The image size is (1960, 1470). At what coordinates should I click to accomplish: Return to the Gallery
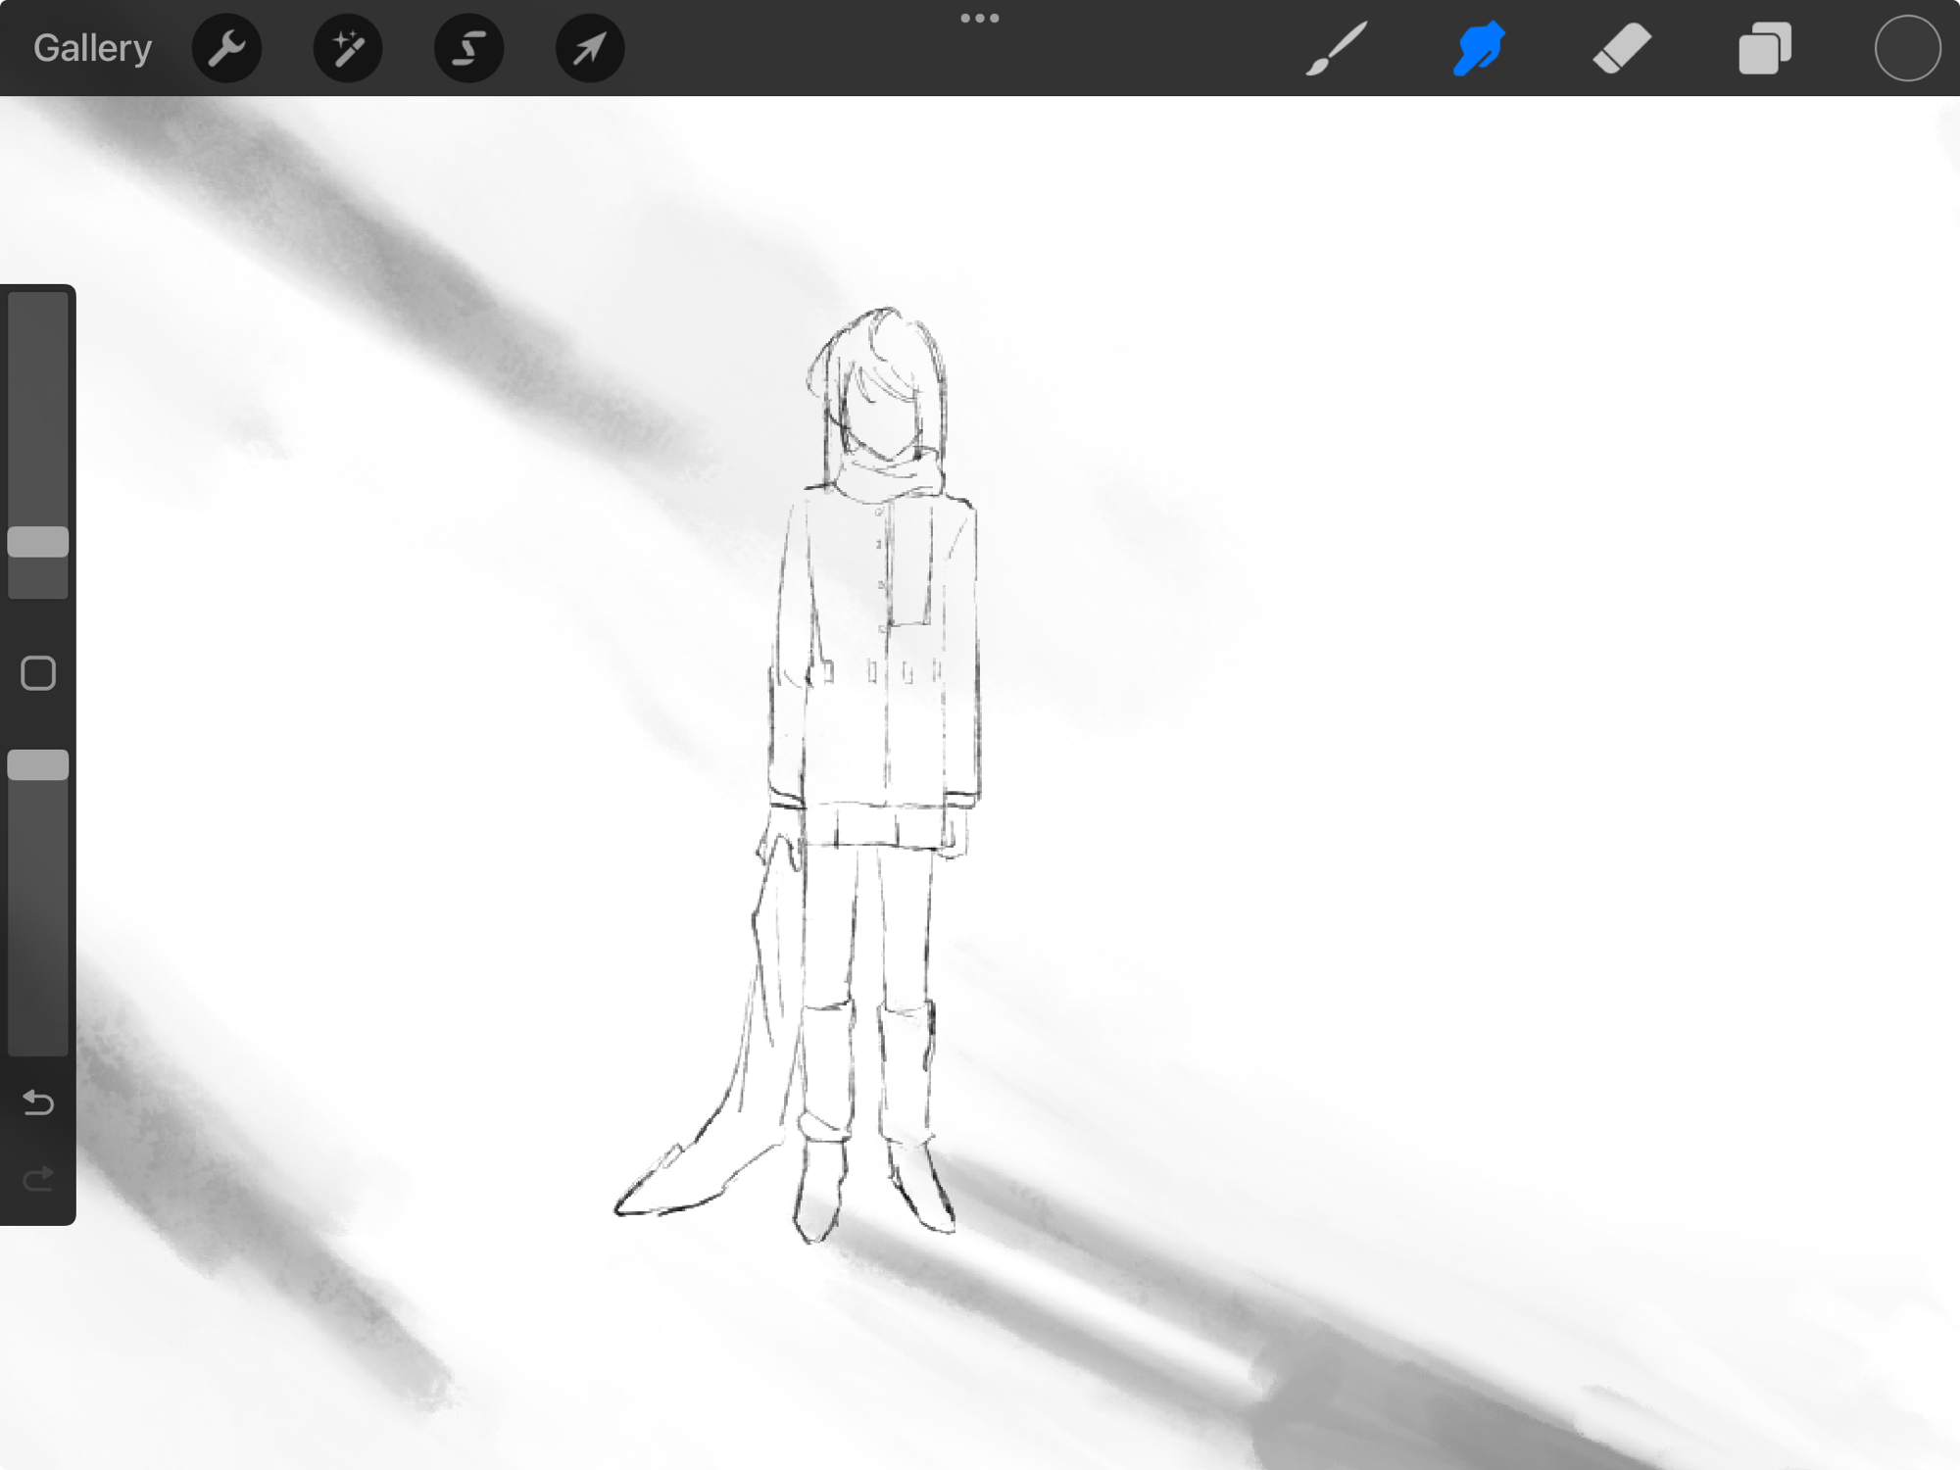tap(92, 48)
